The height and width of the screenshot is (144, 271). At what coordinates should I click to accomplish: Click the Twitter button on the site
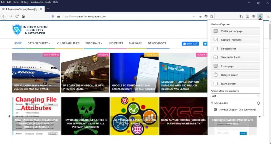tap(205, 44)
